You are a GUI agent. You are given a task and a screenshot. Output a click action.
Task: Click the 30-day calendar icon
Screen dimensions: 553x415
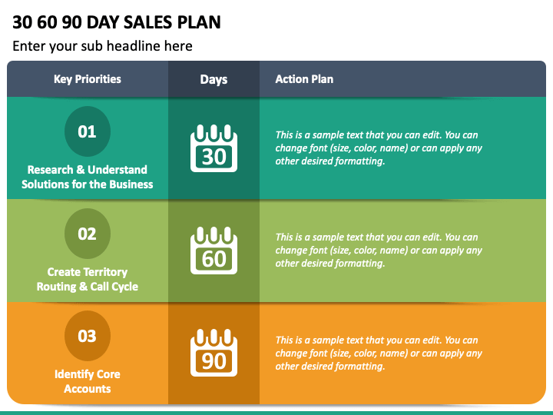click(x=214, y=148)
